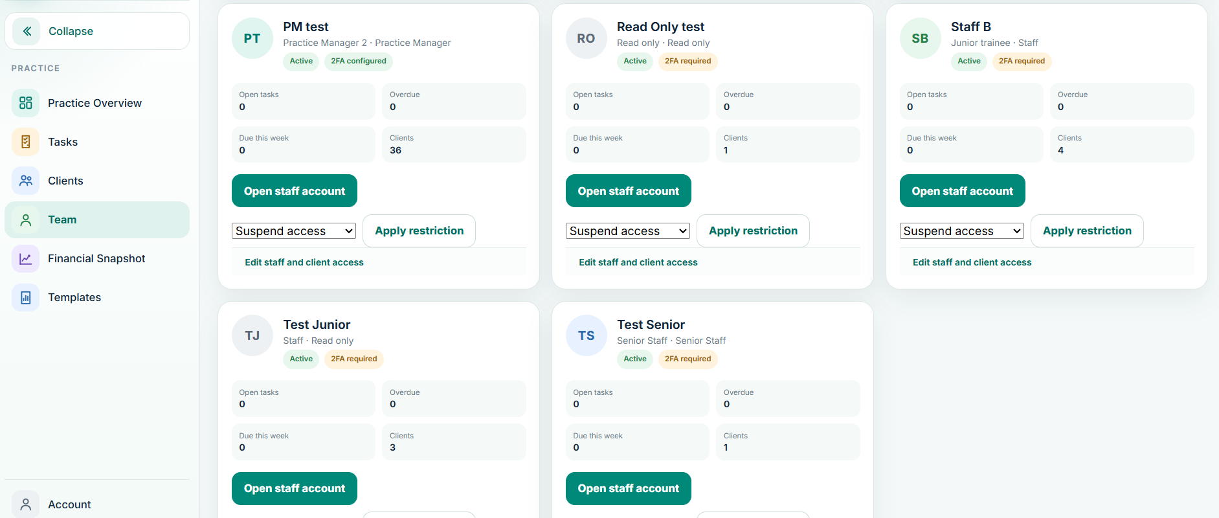
Task: Click the Active badge on PM test
Action: pos(301,61)
